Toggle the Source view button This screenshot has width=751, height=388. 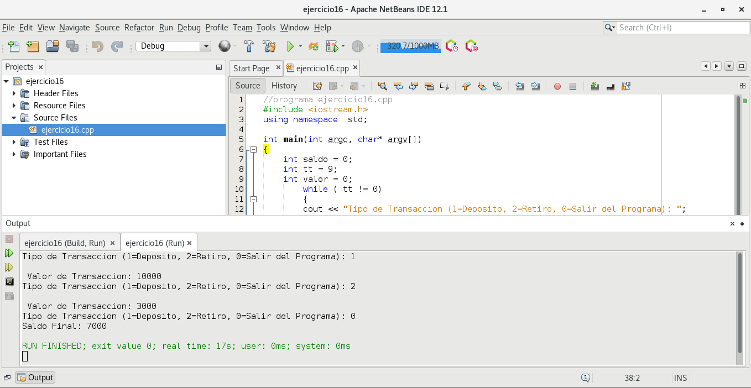coord(247,86)
